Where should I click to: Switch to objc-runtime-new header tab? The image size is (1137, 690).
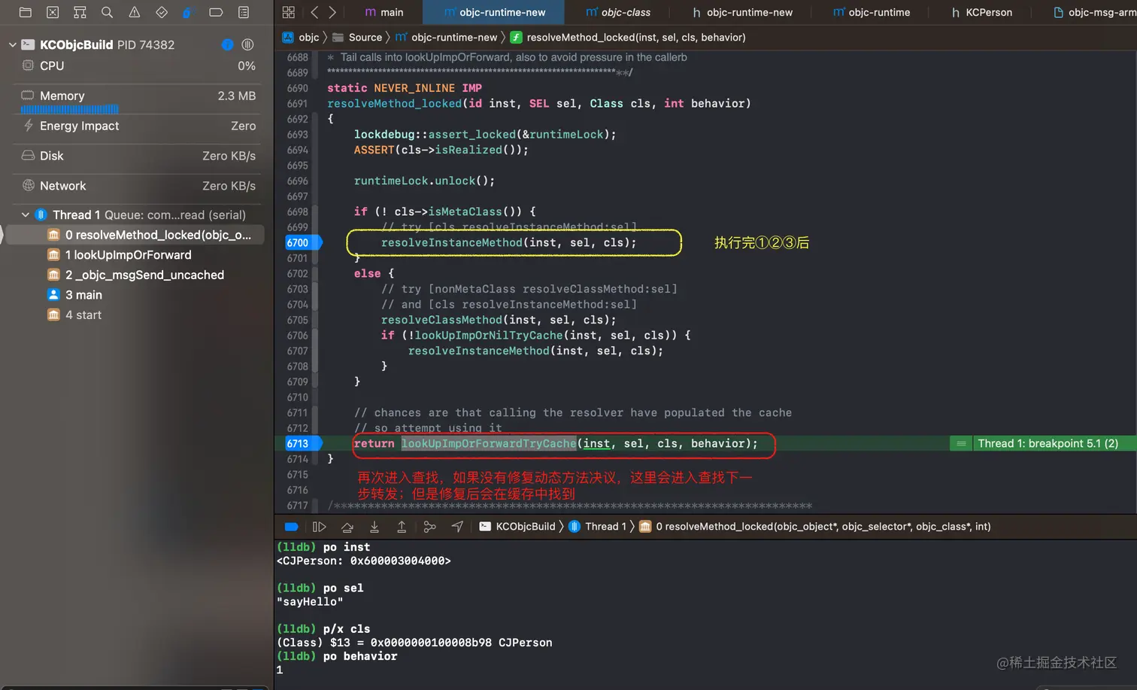coord(742,12)
